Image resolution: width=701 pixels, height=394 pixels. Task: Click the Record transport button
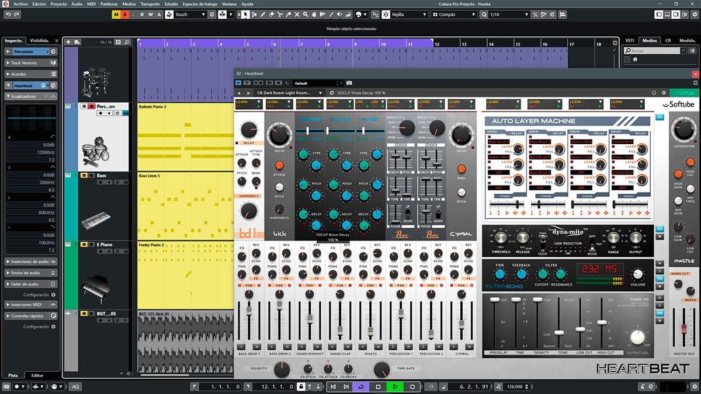click(412, 386)
